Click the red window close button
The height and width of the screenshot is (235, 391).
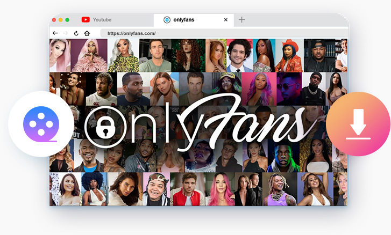pos(54,20)
